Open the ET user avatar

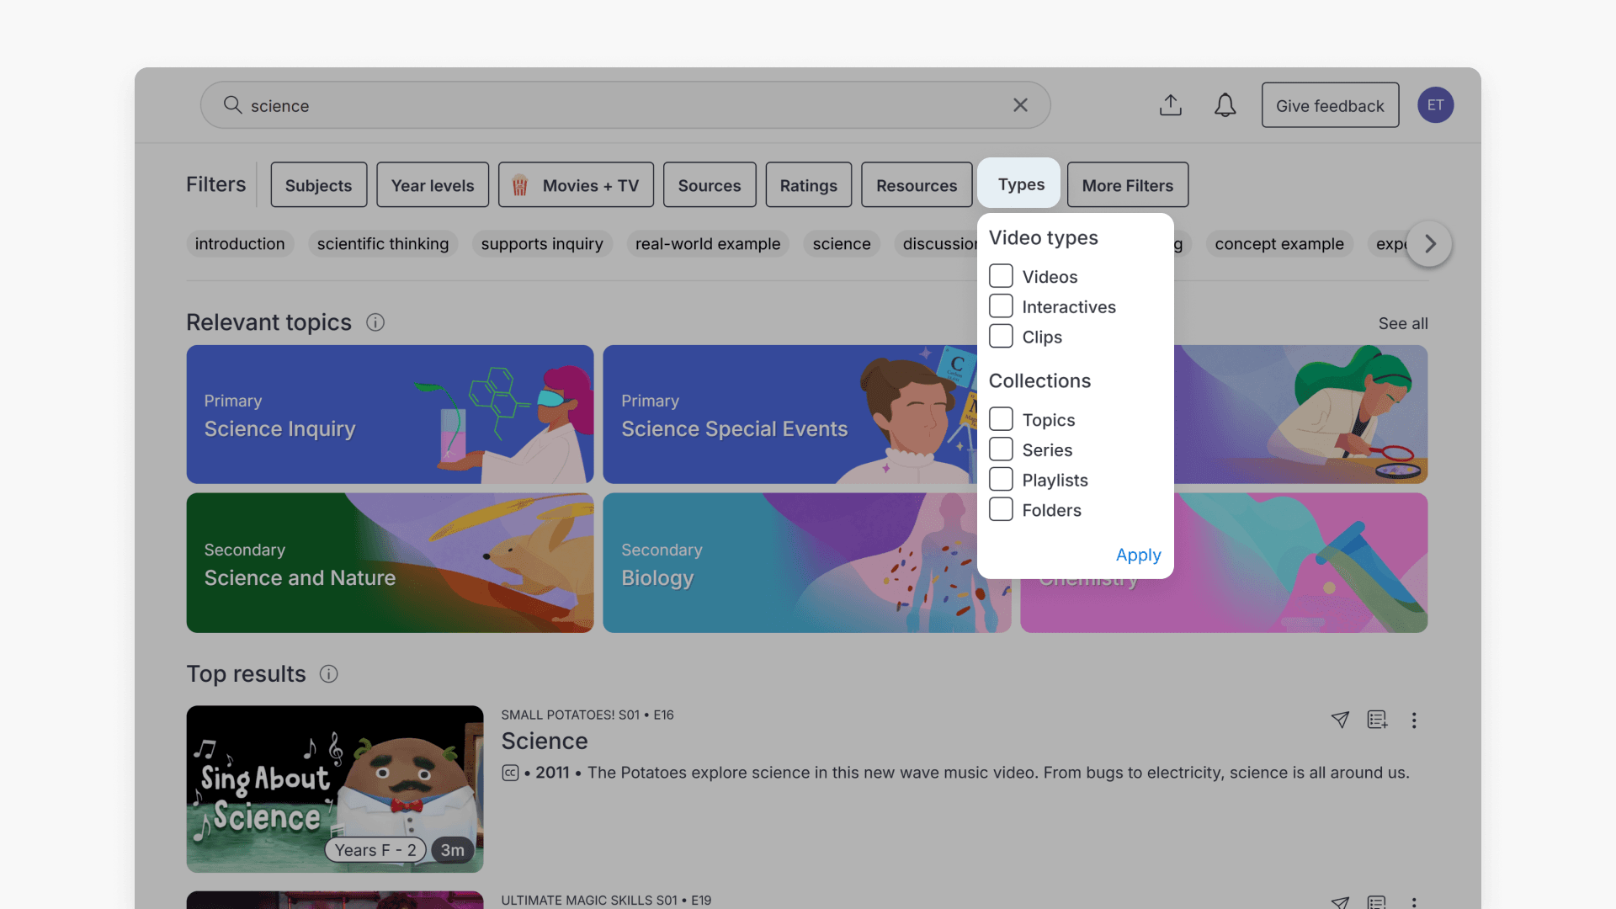1435,105
